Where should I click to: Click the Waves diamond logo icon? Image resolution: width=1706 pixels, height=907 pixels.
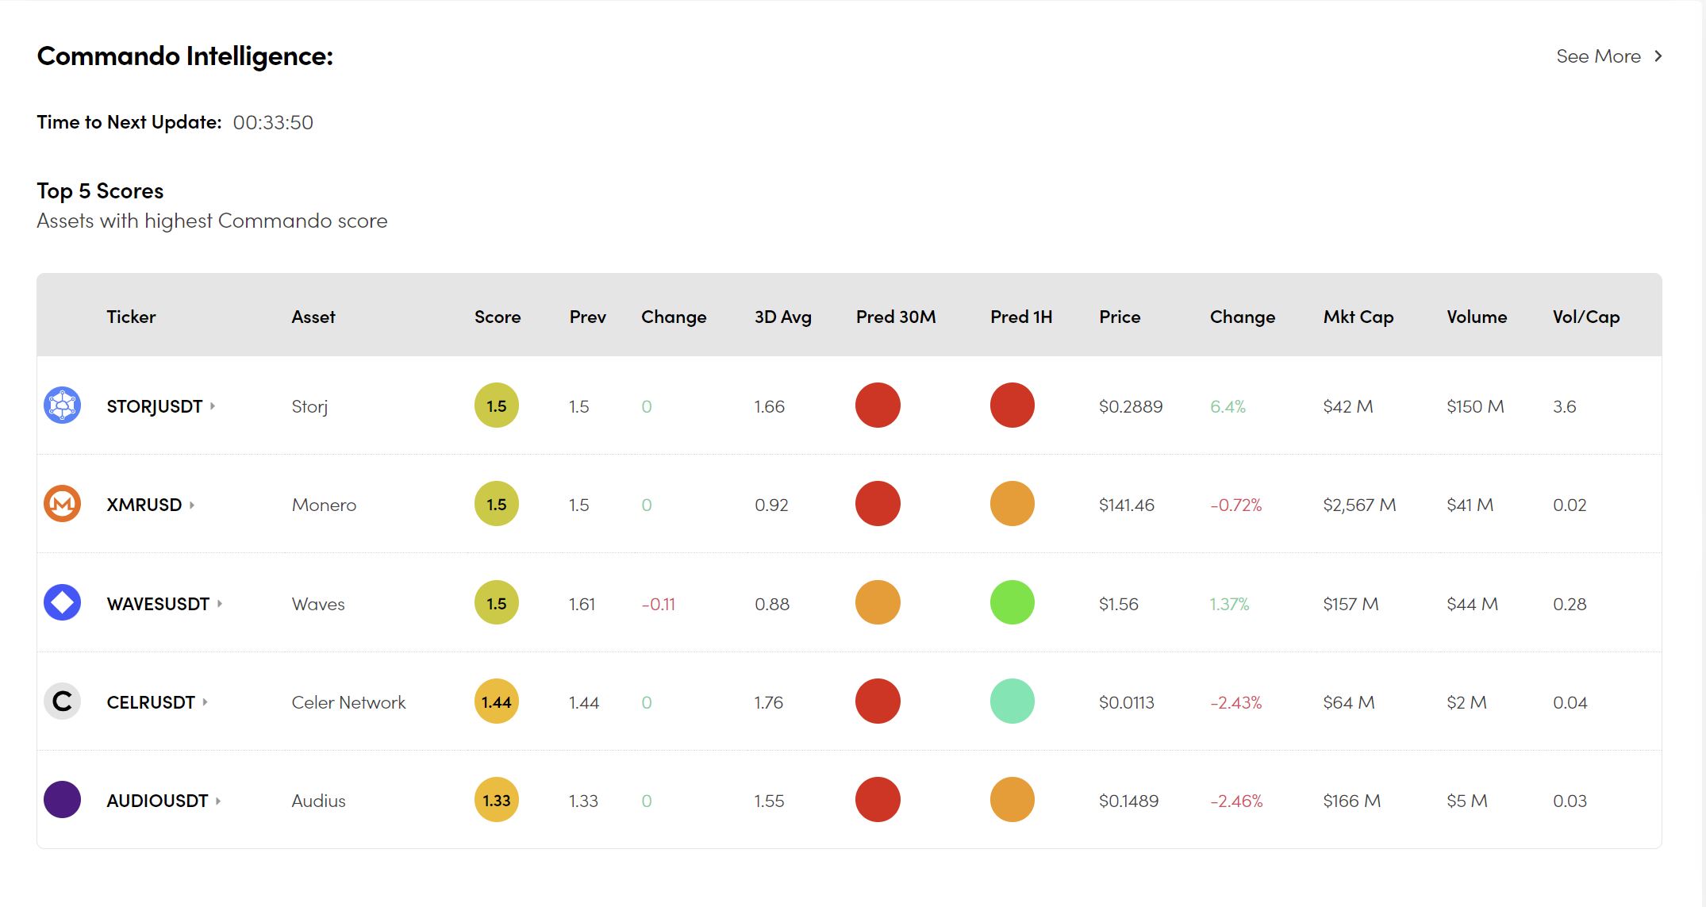[x=62, y=603]
